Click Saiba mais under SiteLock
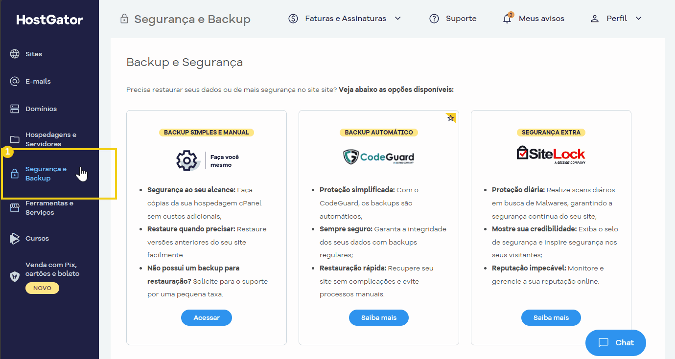The height and width of the screenshot is (359, 675). (551, 317)
